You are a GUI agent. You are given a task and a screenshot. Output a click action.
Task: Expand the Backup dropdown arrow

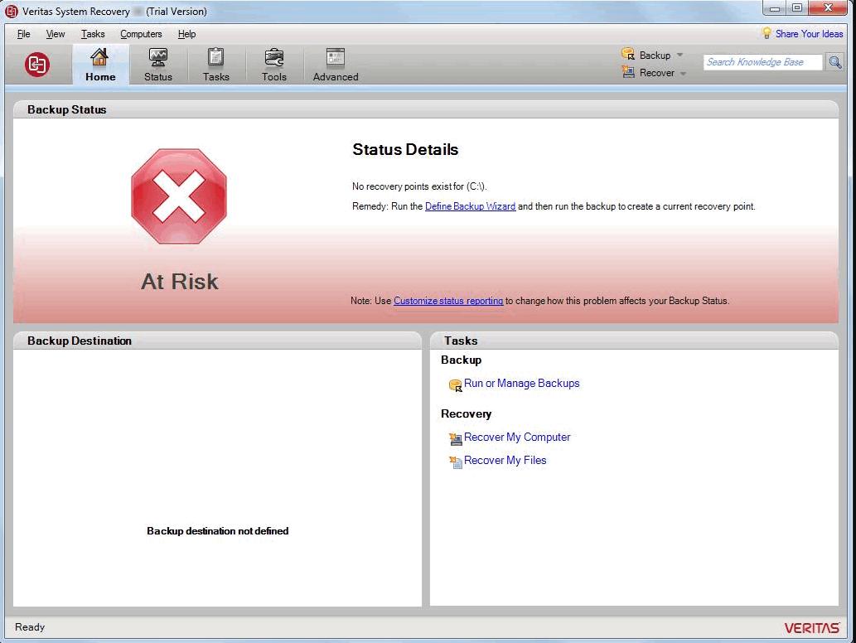coord(680,56)
